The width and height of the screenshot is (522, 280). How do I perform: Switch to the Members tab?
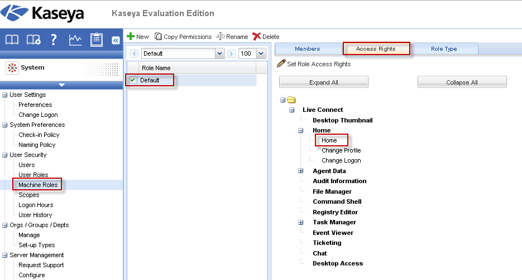[x=307, y=49]
